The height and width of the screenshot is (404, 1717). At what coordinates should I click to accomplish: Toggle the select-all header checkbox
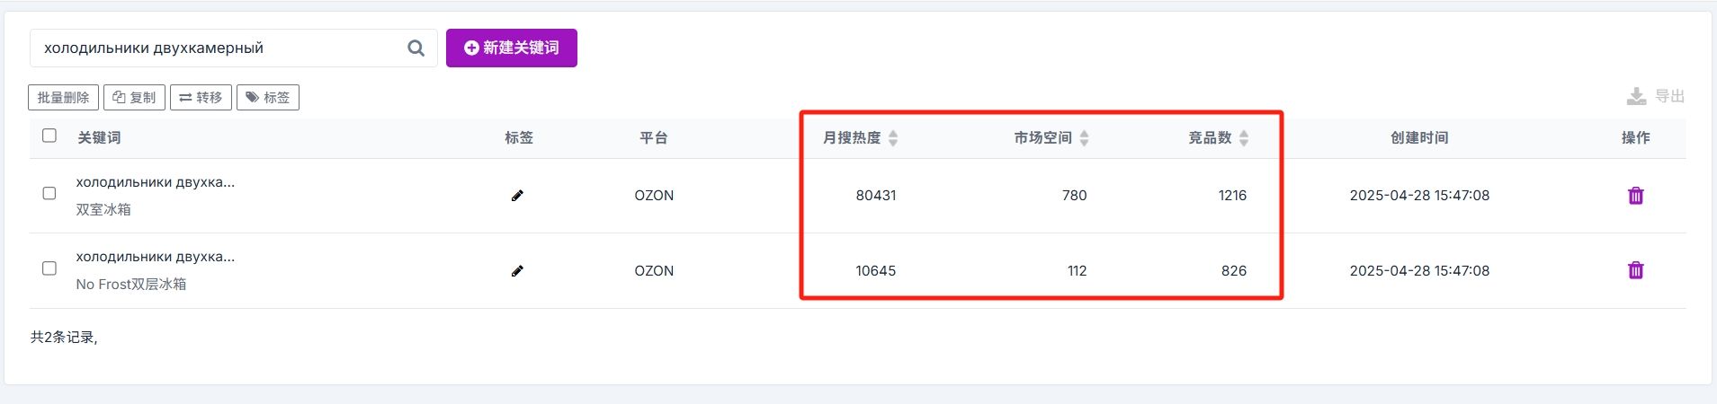(x=49, y=136)
